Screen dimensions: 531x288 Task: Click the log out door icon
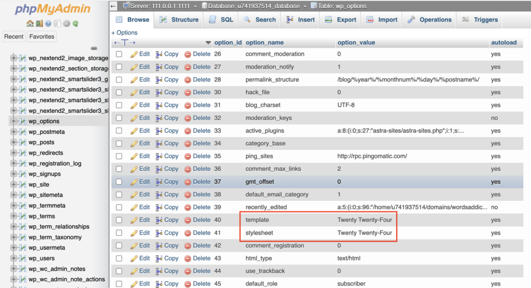click(39, 23)
